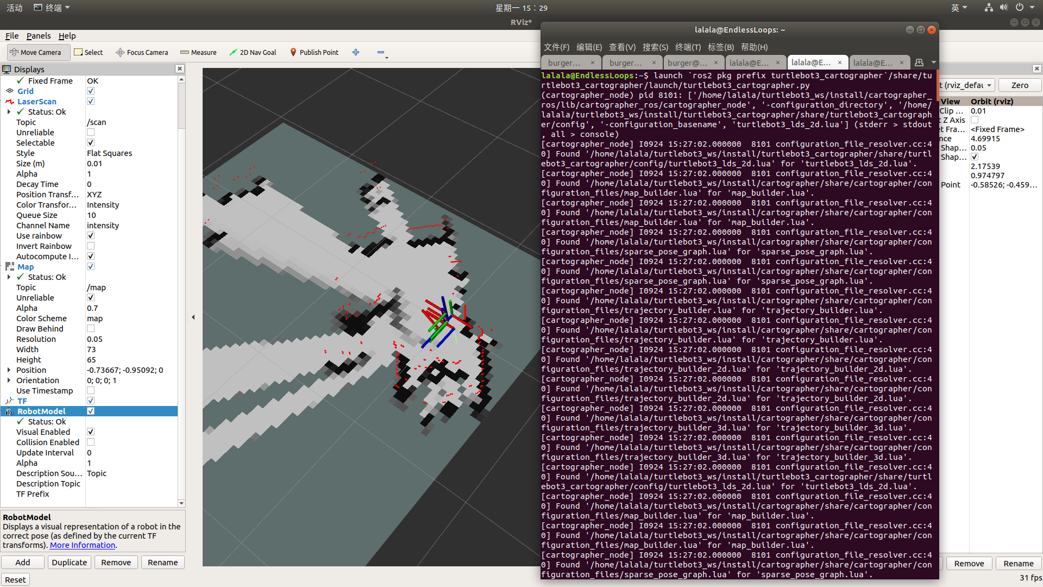
Task: Click the RobotModel display icon
Action: (10, 411)
